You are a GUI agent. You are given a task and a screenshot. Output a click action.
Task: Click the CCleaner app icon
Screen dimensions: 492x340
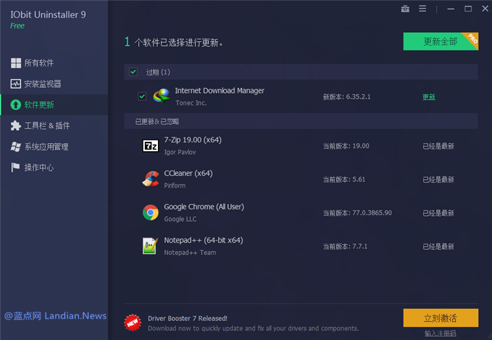(151, 179)
